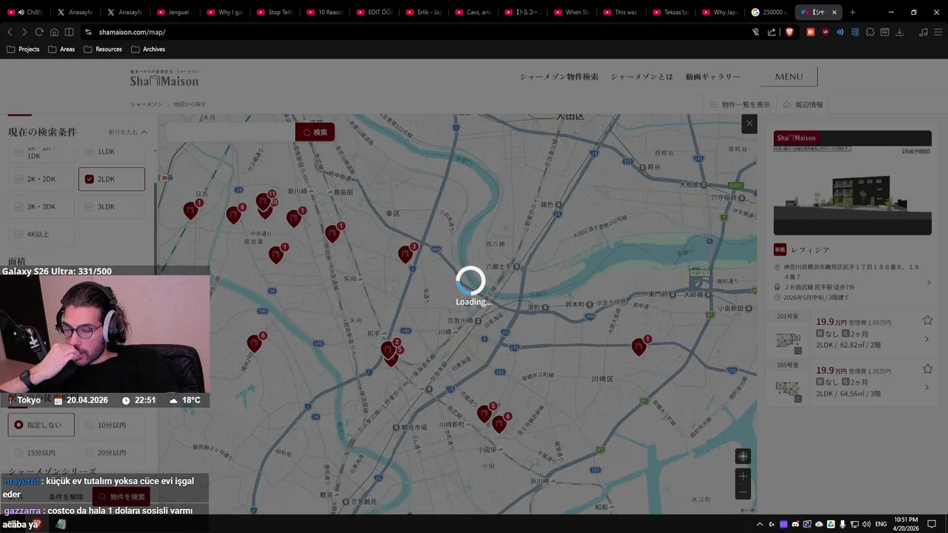Click the Brave Shields icon

[790, 32]
